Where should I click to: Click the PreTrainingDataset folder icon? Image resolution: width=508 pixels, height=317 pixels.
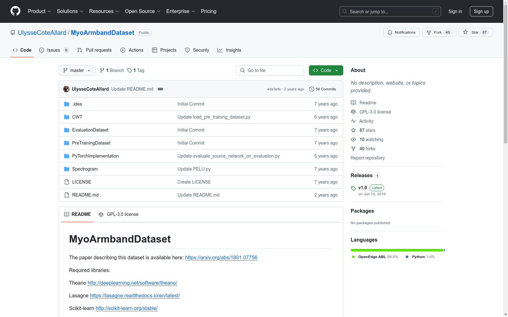(67, 143)
